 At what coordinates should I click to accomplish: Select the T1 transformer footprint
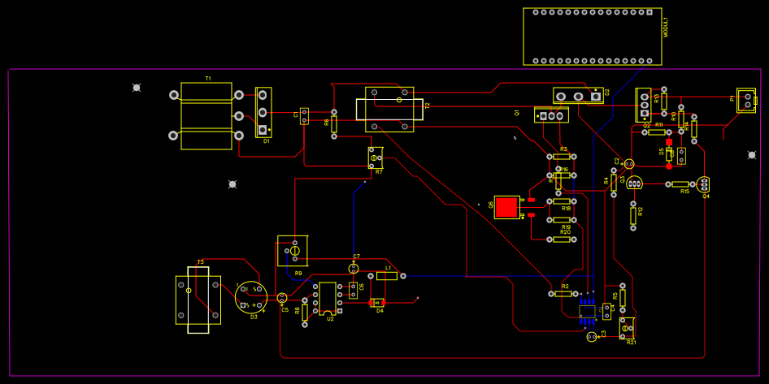(206, 115)
